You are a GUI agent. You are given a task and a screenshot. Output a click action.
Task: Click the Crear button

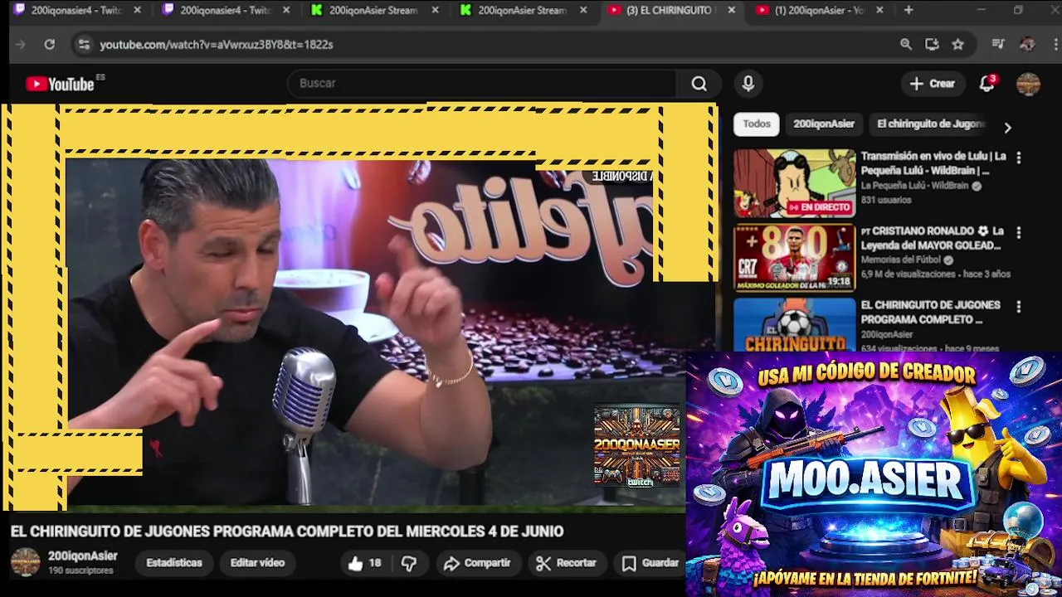click(x=933, y=84)
